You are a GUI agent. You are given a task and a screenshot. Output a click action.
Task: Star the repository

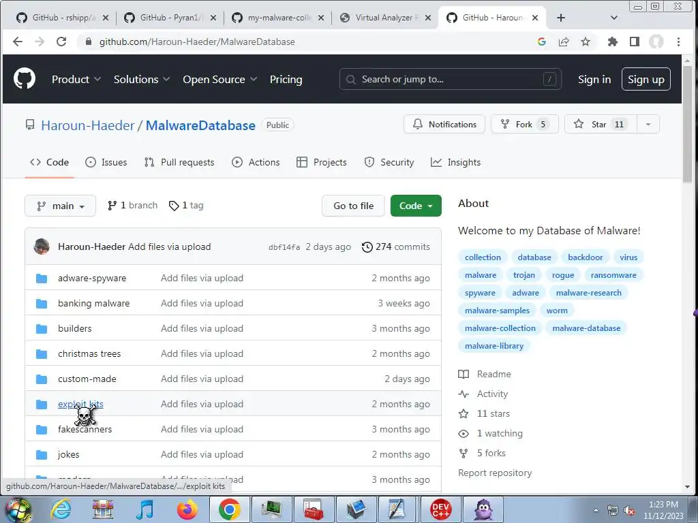[601, 124]
